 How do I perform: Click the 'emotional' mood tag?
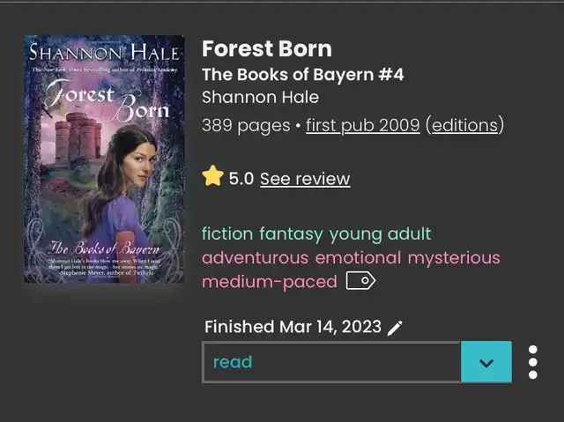pyautogui.click(x=358, y=258)
